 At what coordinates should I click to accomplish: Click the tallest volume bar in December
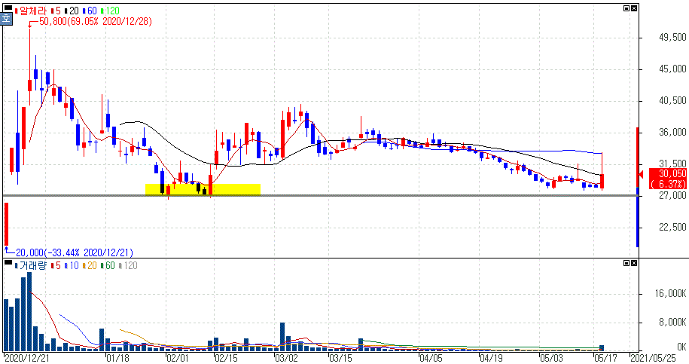(x=29, y=312)
